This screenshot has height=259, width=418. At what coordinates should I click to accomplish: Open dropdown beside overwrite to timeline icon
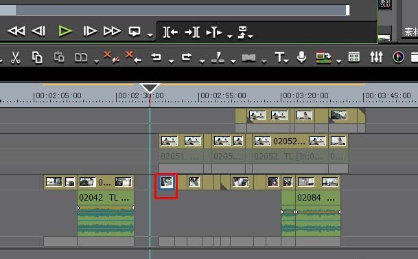pos(251,36)
